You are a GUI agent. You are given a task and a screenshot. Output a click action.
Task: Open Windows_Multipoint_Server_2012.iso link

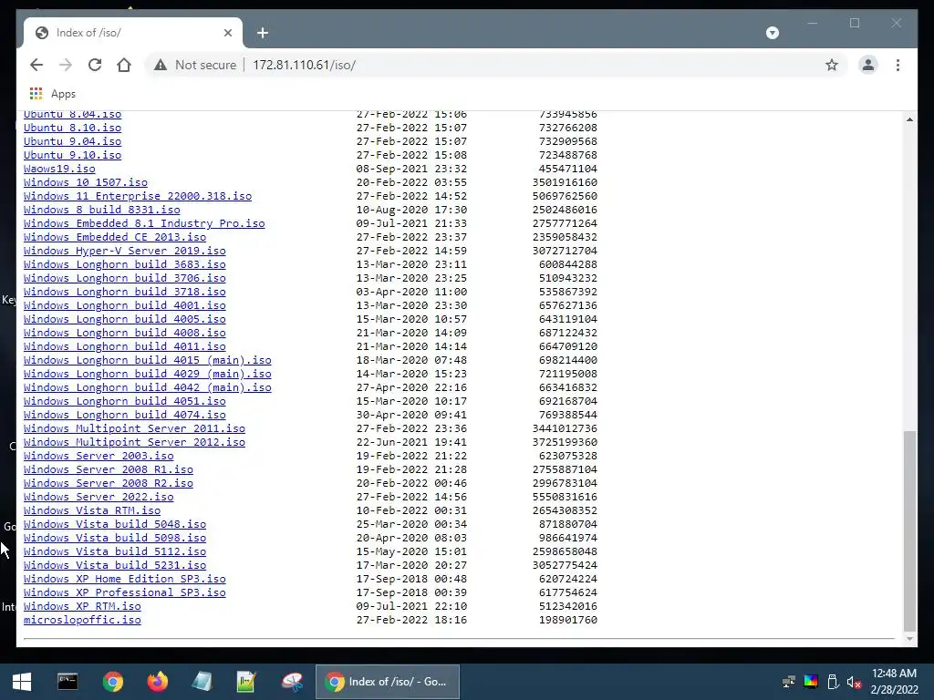coord(134,442)
